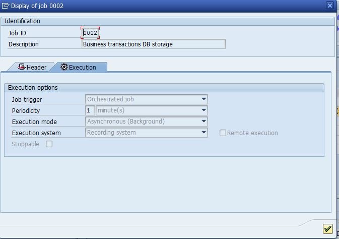Click the 'Identification' group heading
339x239 pixels.
pos(22,21)
